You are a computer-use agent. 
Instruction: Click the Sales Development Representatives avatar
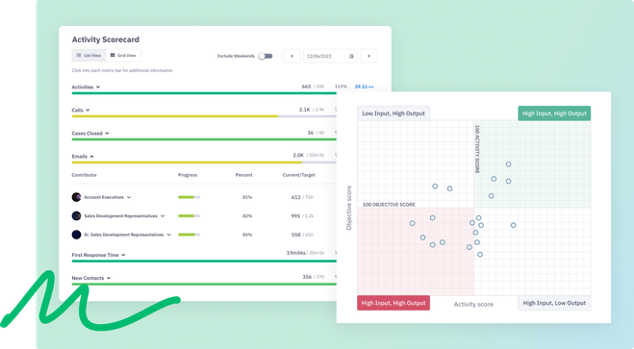[76, 215]
